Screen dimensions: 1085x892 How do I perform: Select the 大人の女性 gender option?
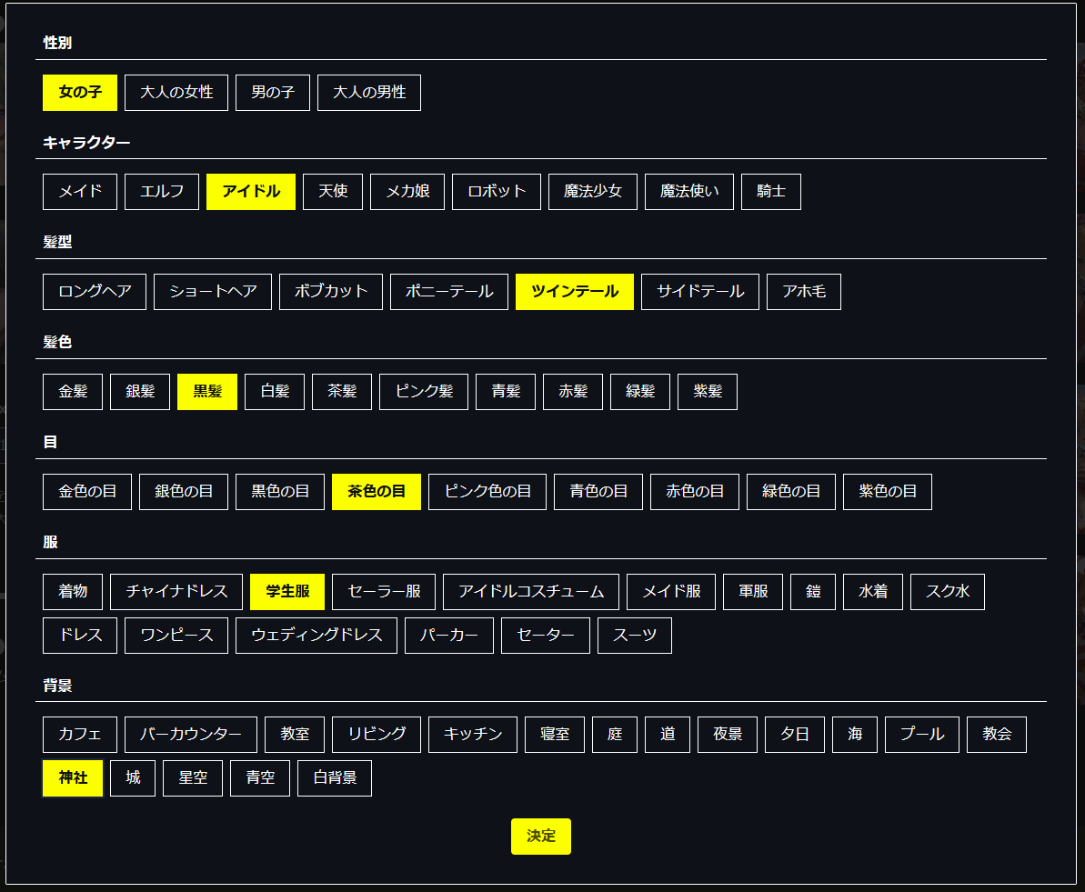coord(176,93)
